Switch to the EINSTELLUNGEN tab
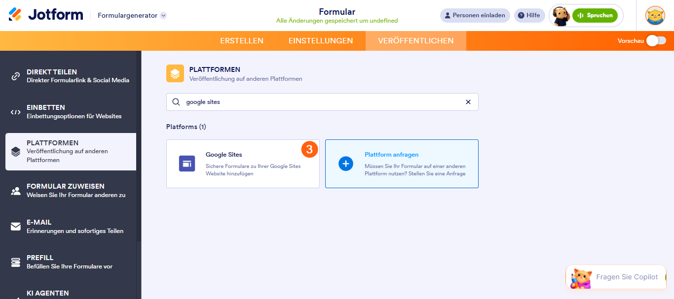 point(321,41)
